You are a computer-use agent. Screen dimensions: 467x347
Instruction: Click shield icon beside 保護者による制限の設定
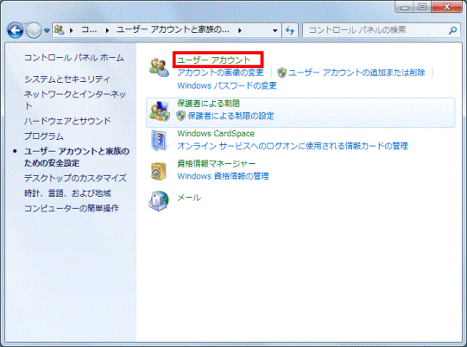tap(180, 116)
